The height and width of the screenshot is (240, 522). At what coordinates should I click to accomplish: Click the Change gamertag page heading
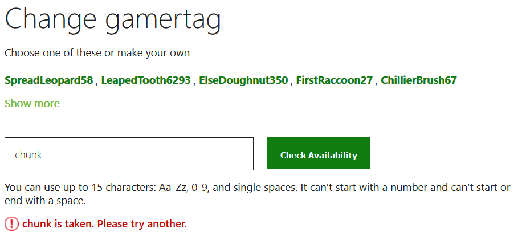pos(113,20)
